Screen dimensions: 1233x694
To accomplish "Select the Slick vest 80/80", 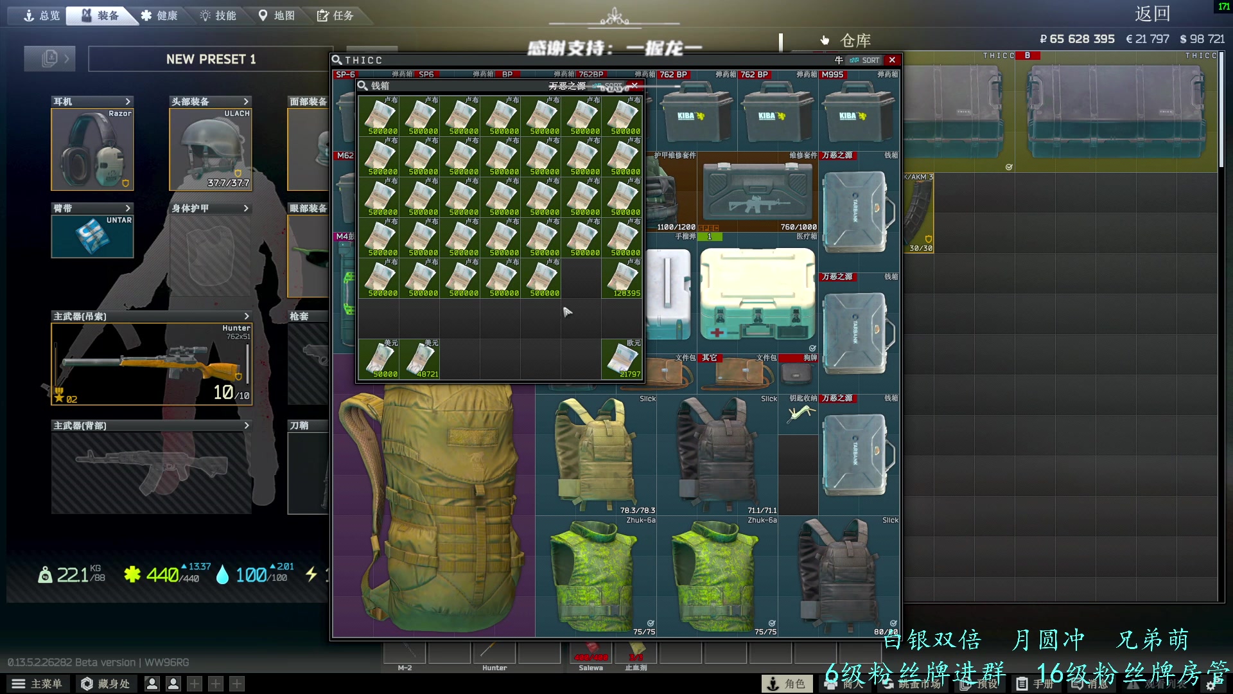I will (839, 576).
